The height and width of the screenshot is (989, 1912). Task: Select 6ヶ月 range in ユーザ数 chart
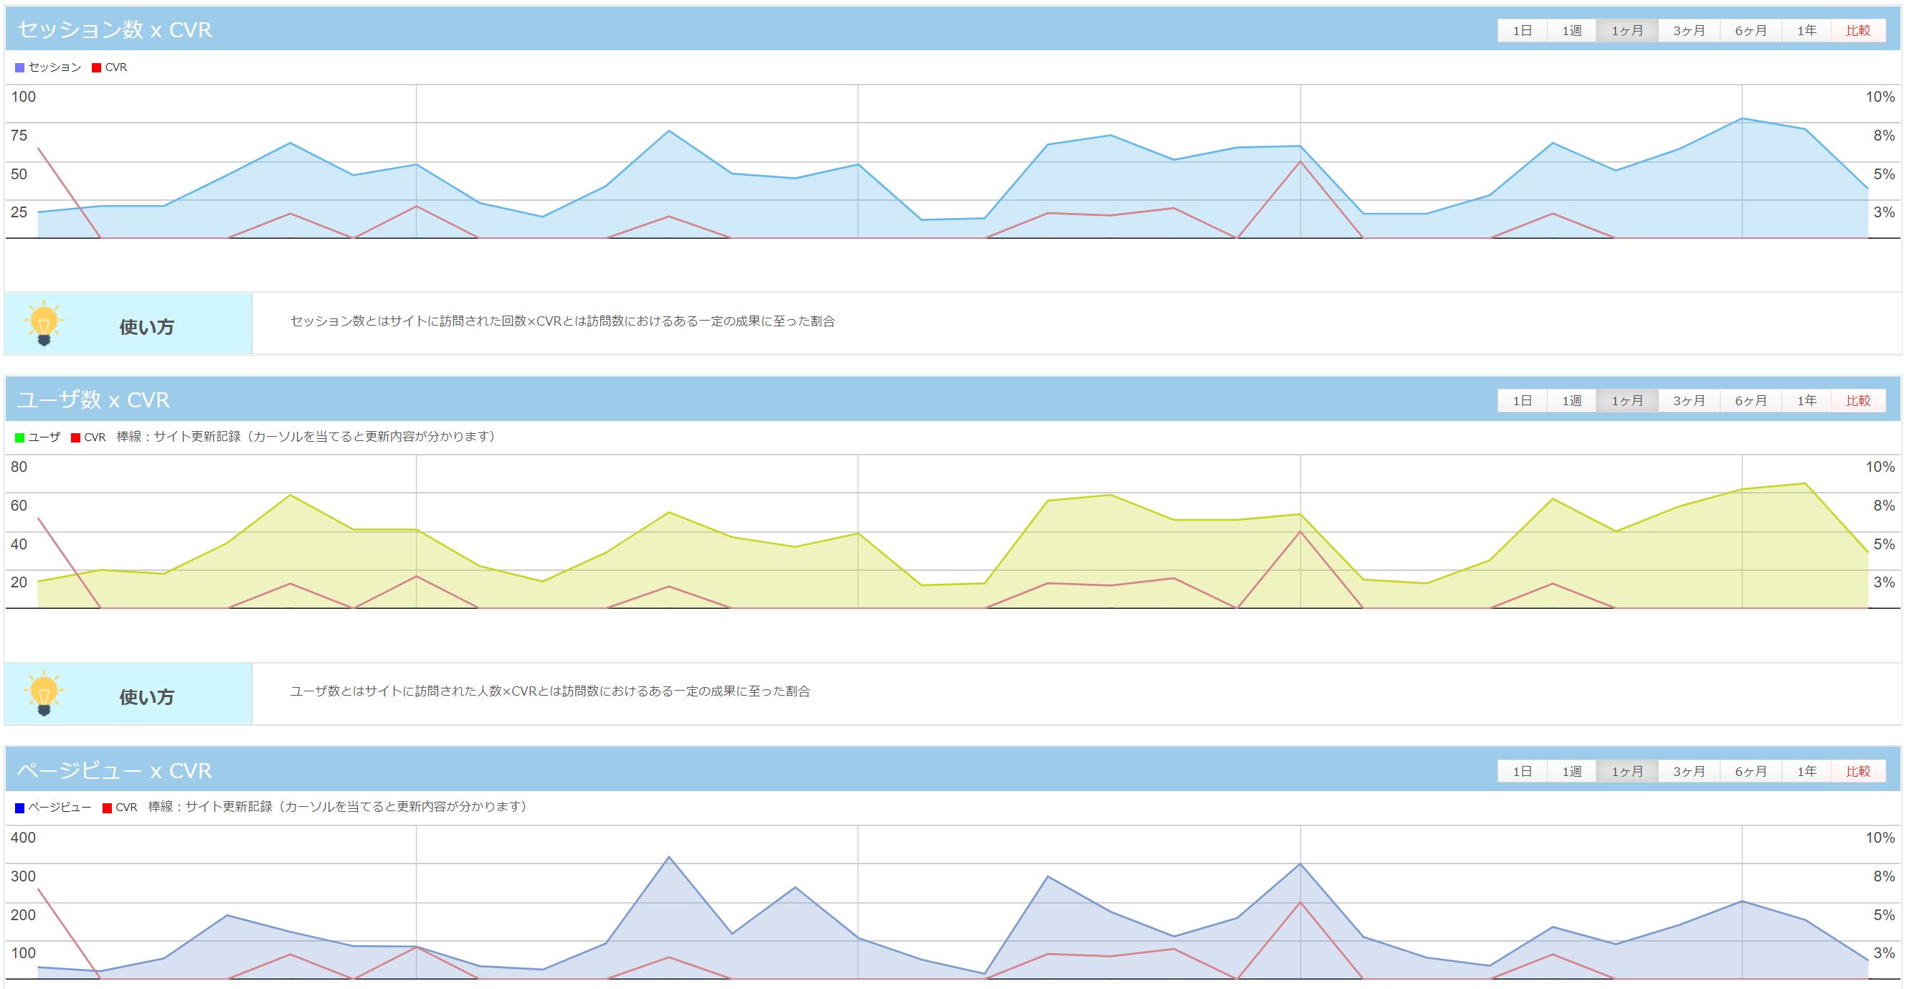point(1750,400)
